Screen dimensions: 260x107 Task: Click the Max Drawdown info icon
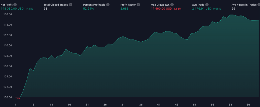(172, 5)
